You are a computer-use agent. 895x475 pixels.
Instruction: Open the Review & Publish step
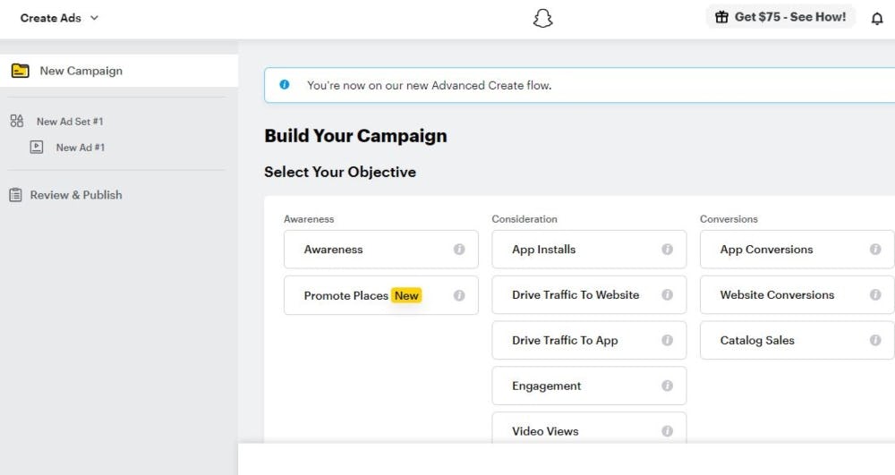click(x=76, y=195)
